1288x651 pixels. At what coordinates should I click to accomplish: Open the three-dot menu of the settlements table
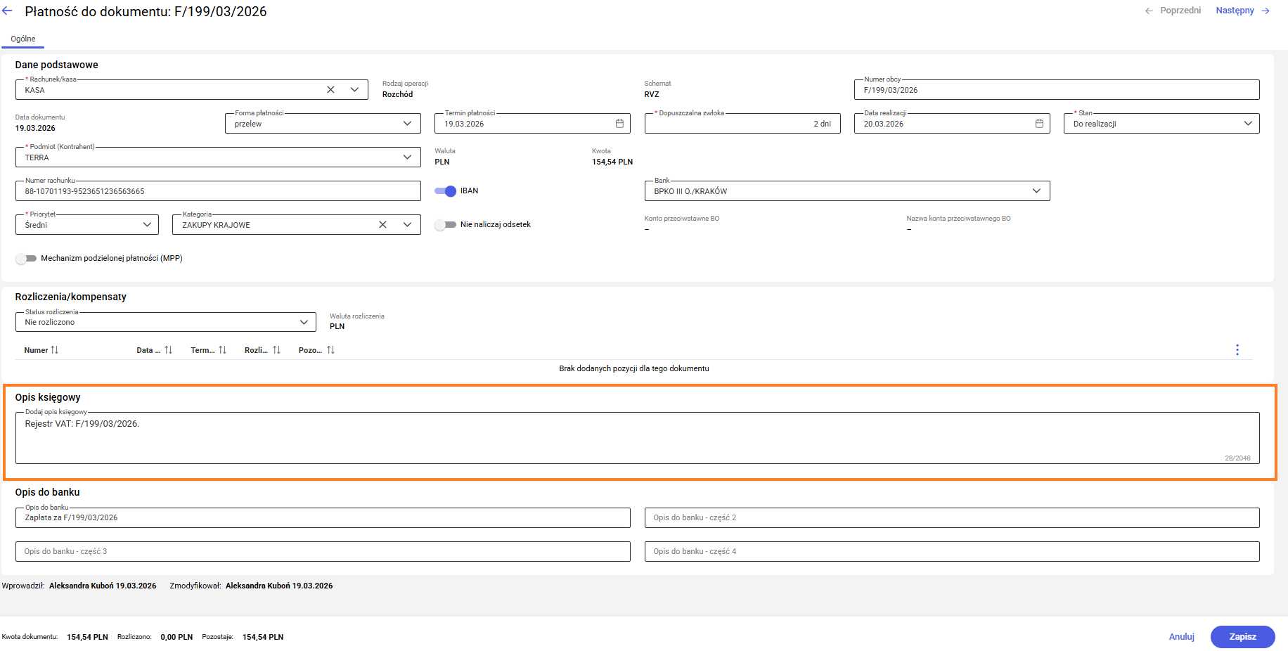pos(1237,350)
